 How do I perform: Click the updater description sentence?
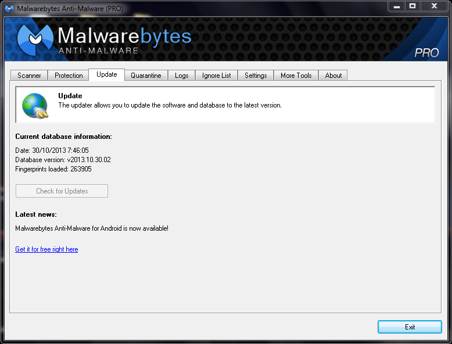[x=170, y=105]
